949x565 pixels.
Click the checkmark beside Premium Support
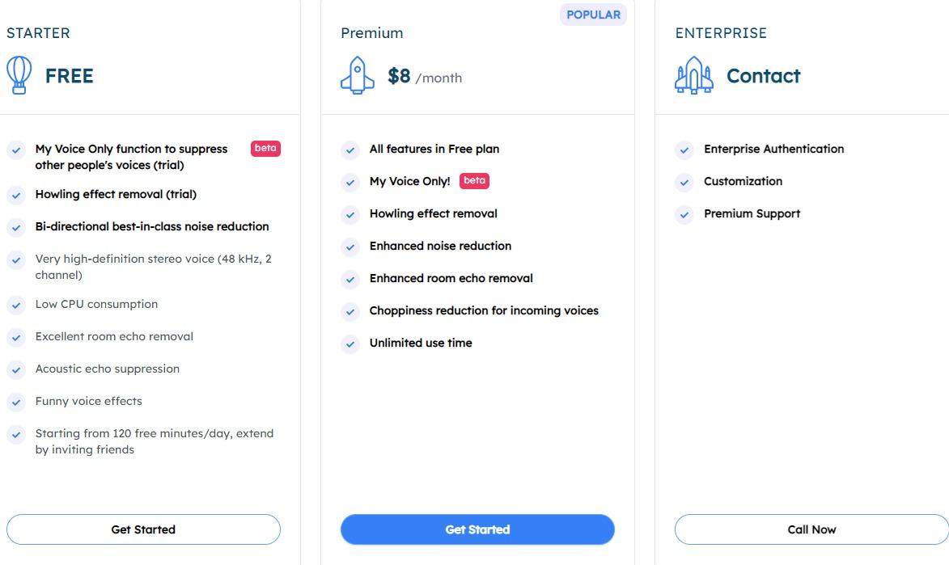pos(684,214)
